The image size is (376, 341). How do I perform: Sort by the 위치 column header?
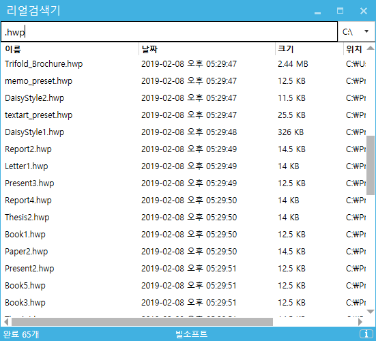tap(354, 49)
